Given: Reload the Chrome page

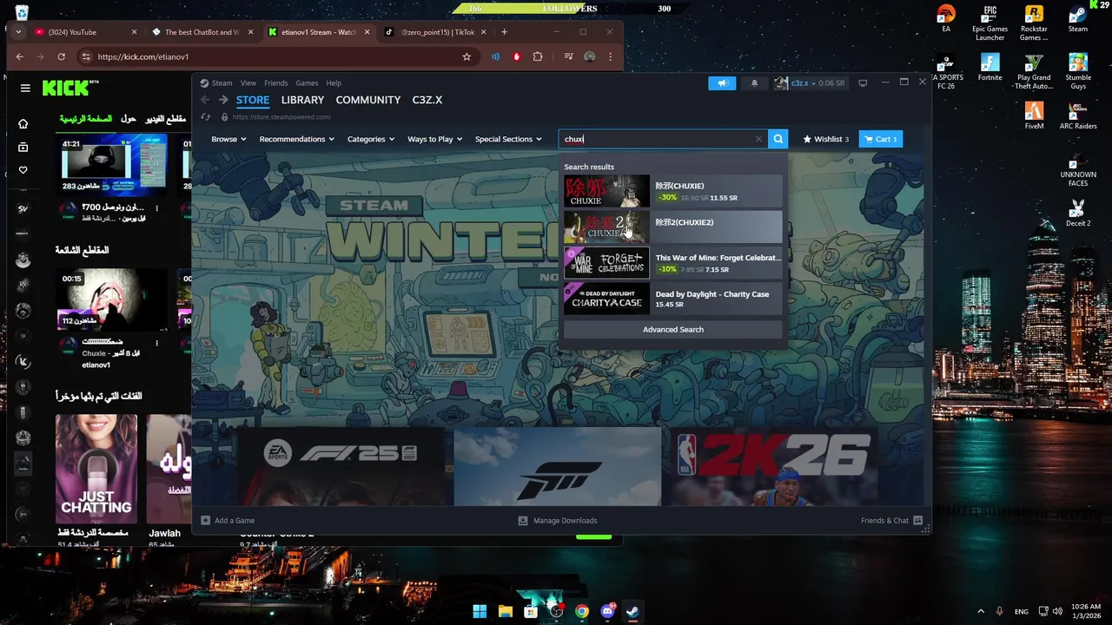Looking at the screenshot, I should (x=61, y=56).
